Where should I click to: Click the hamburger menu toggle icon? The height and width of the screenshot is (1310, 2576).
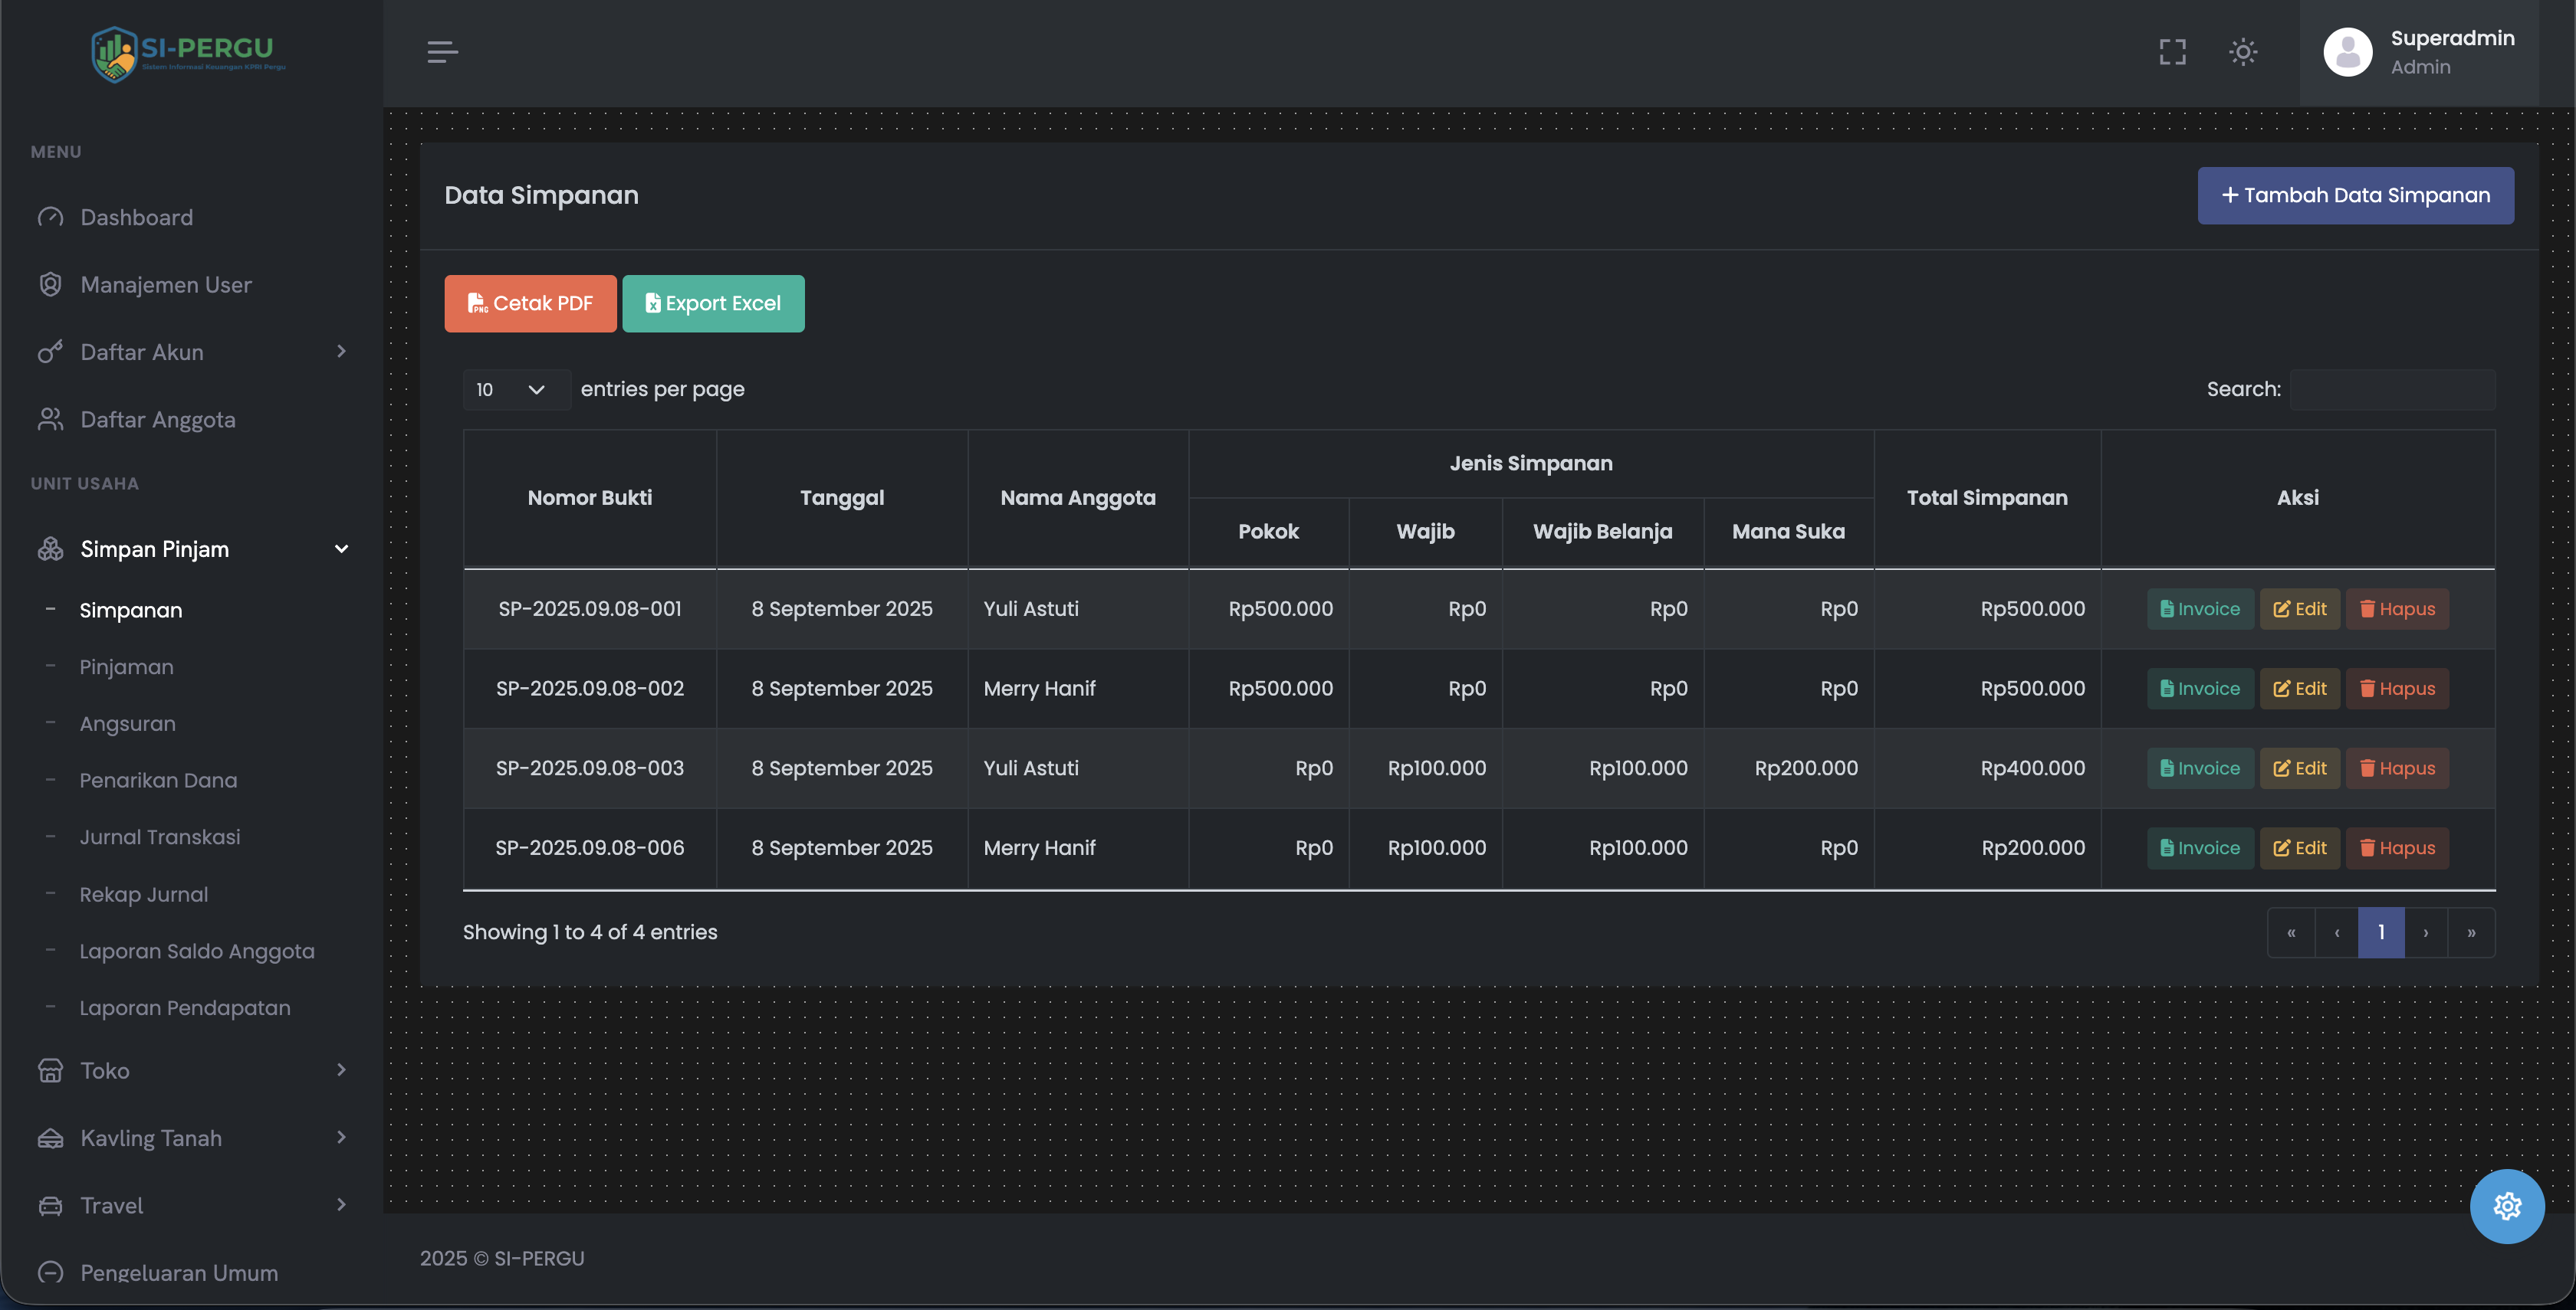coord(442,52)
